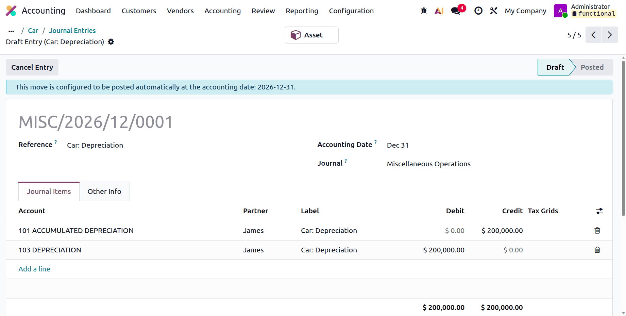Click the vertical page scrollbar
Screen dimensions: 626x316
(623, 138)
